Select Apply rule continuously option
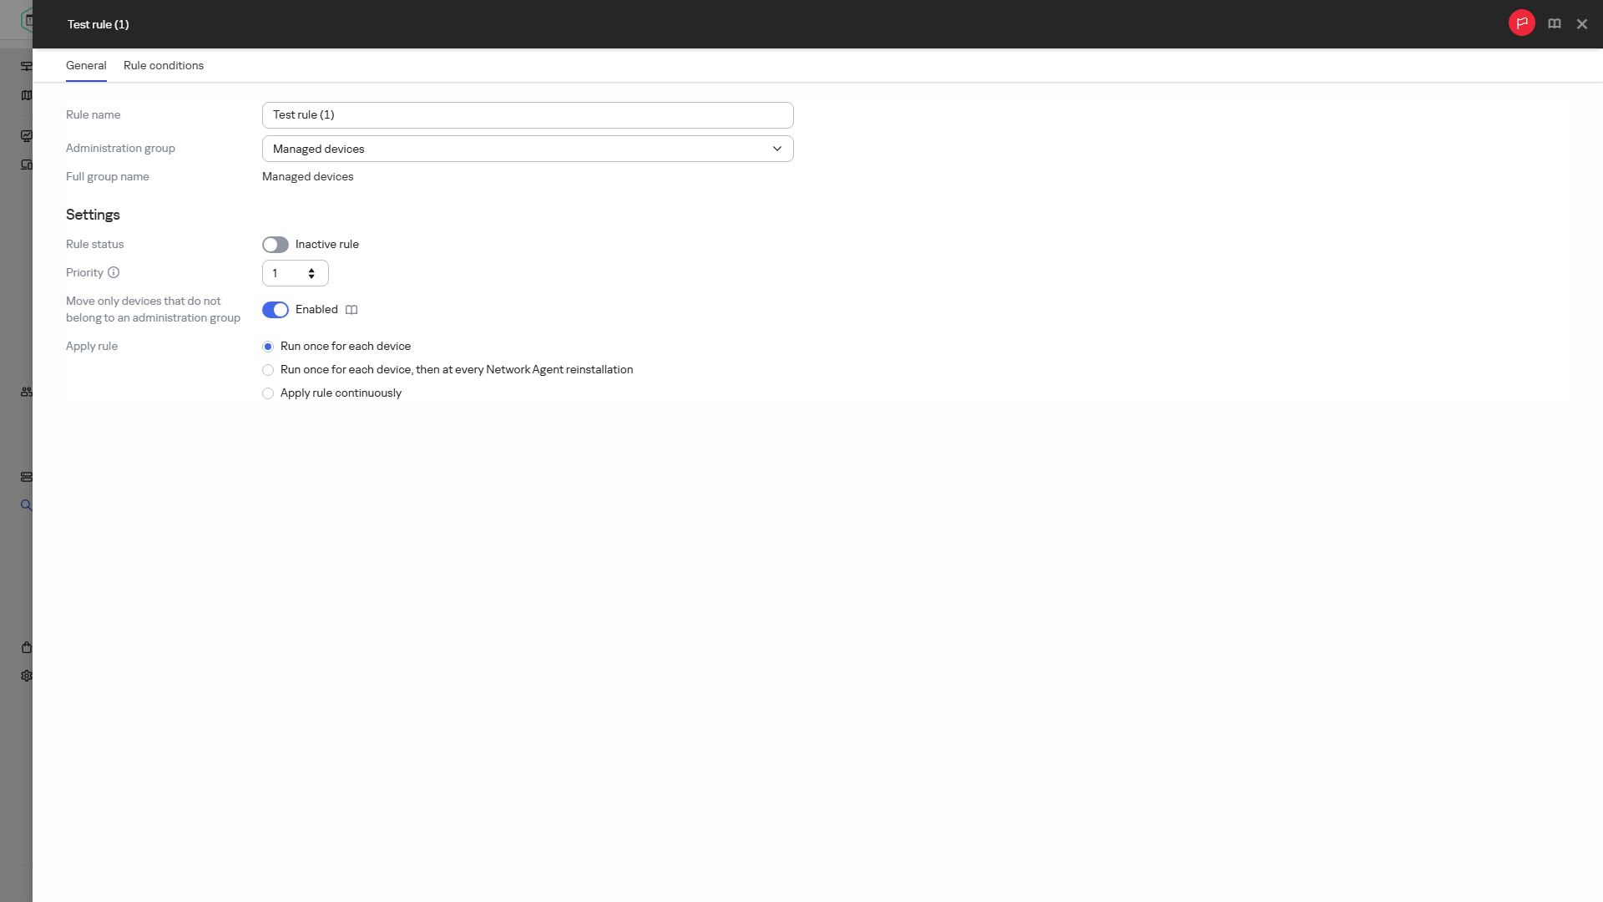1603x902 pixels. (268, 393)
